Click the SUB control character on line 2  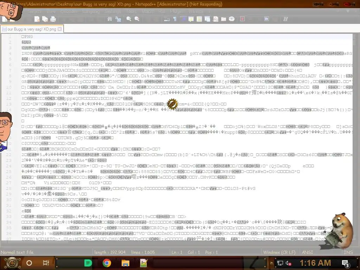click(26, 42)
